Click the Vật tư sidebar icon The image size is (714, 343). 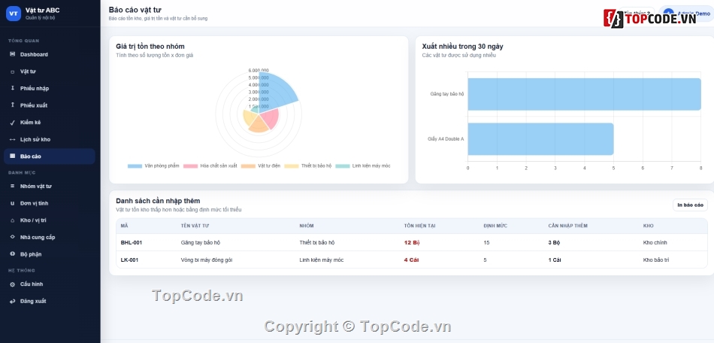pos(12,71)
